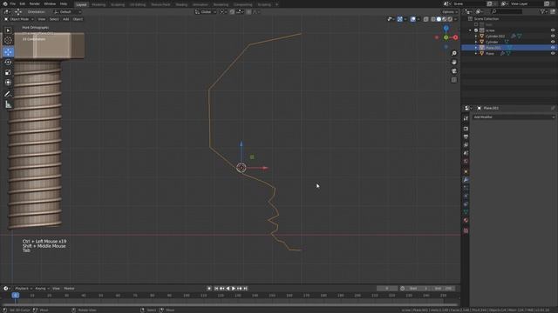Viewport: 558px width, 313px height.
Task: Expand Cylinder.002 in the outliner
Action: point(476,37)
